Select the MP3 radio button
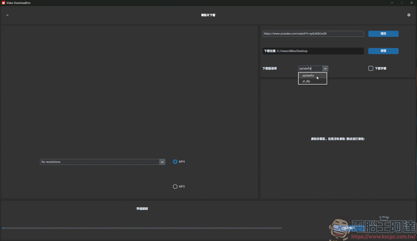This screenshot has height=241, width=417. (x=175, y=186)
